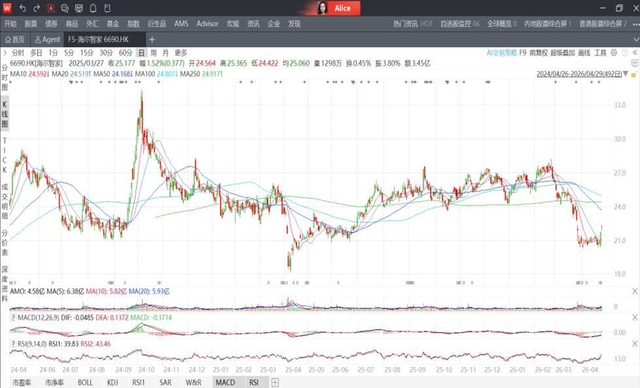This screenshot has height=388, width=640.
Task: Click the MACD indicator help question mark
Action: [13, 318]
